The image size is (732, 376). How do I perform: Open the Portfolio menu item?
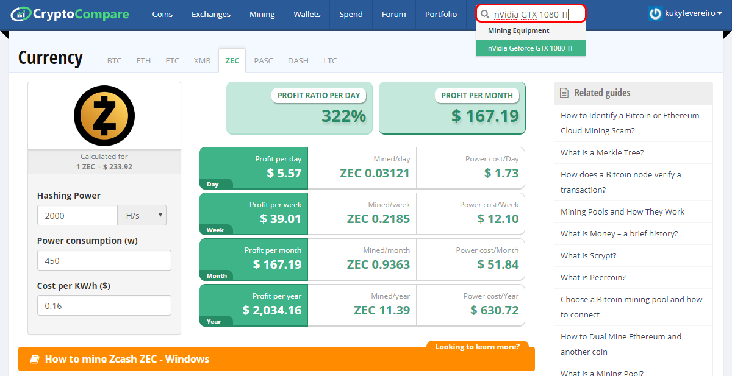point(441,14)
